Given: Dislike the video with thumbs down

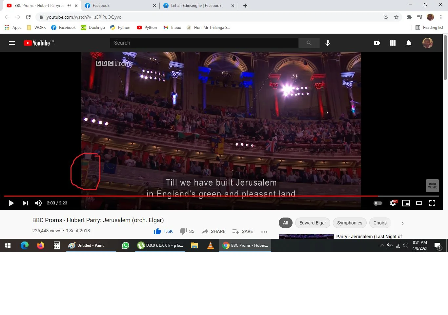Looking at the screenshot, I should (187, 231).
